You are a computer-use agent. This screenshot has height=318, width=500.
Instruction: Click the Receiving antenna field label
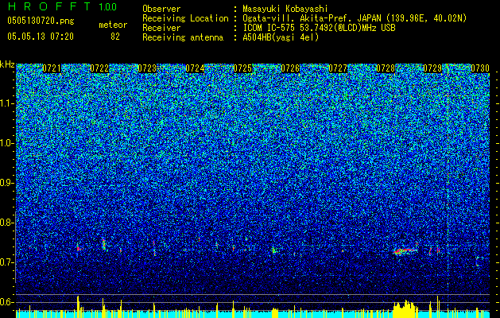183,37
